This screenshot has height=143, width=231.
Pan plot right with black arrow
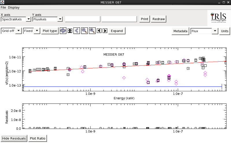coord(105,31)
